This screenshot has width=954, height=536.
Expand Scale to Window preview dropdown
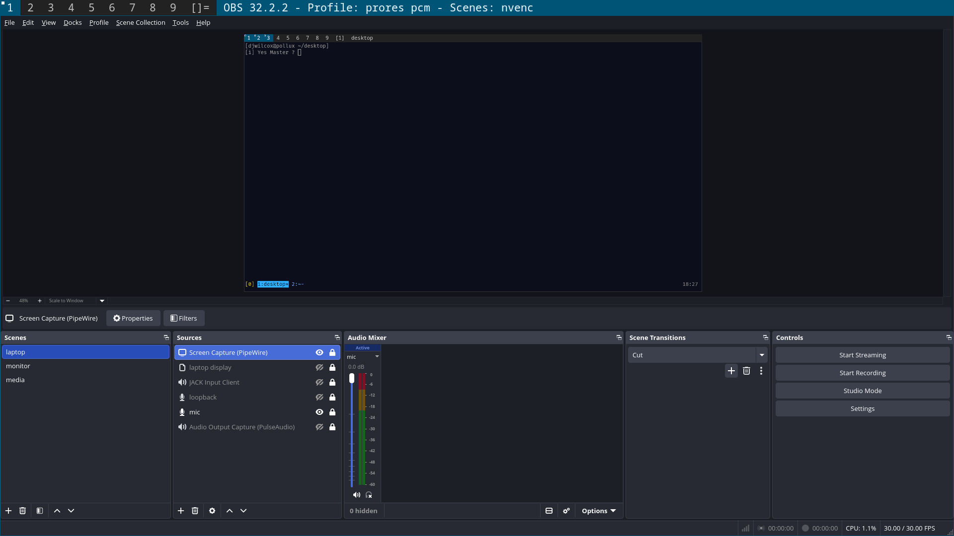tap(102, 301)
